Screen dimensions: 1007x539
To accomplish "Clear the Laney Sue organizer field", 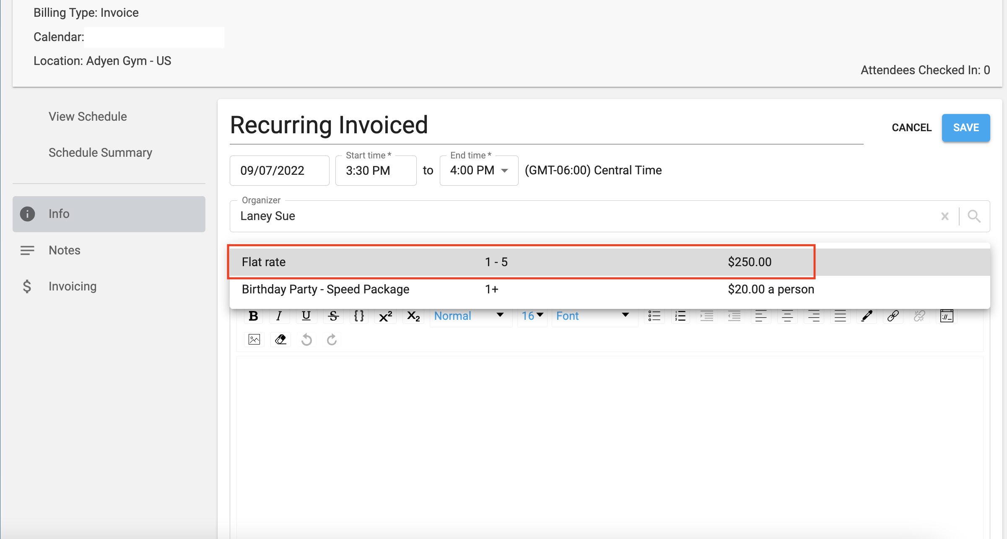I will [945, 216].
